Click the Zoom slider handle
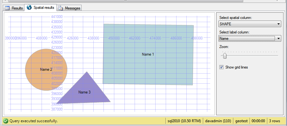The image size is (287, 126). [224, 56]
